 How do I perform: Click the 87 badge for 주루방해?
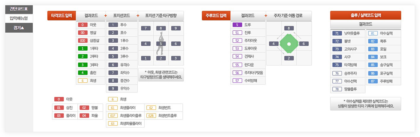373,81
